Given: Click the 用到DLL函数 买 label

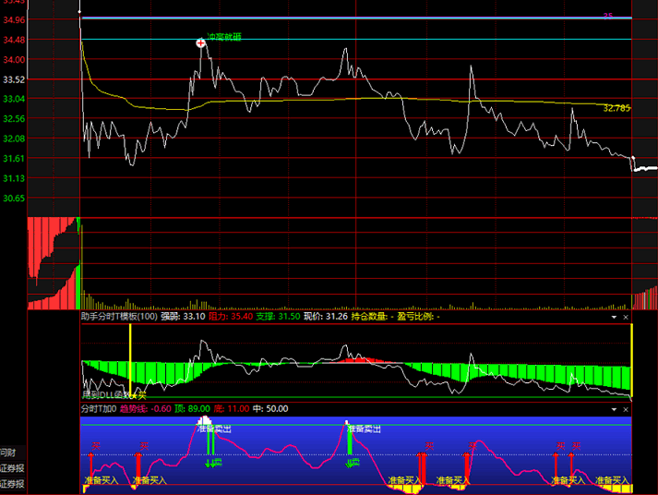Looking at the screenshot, I should (x=114, y=394).
